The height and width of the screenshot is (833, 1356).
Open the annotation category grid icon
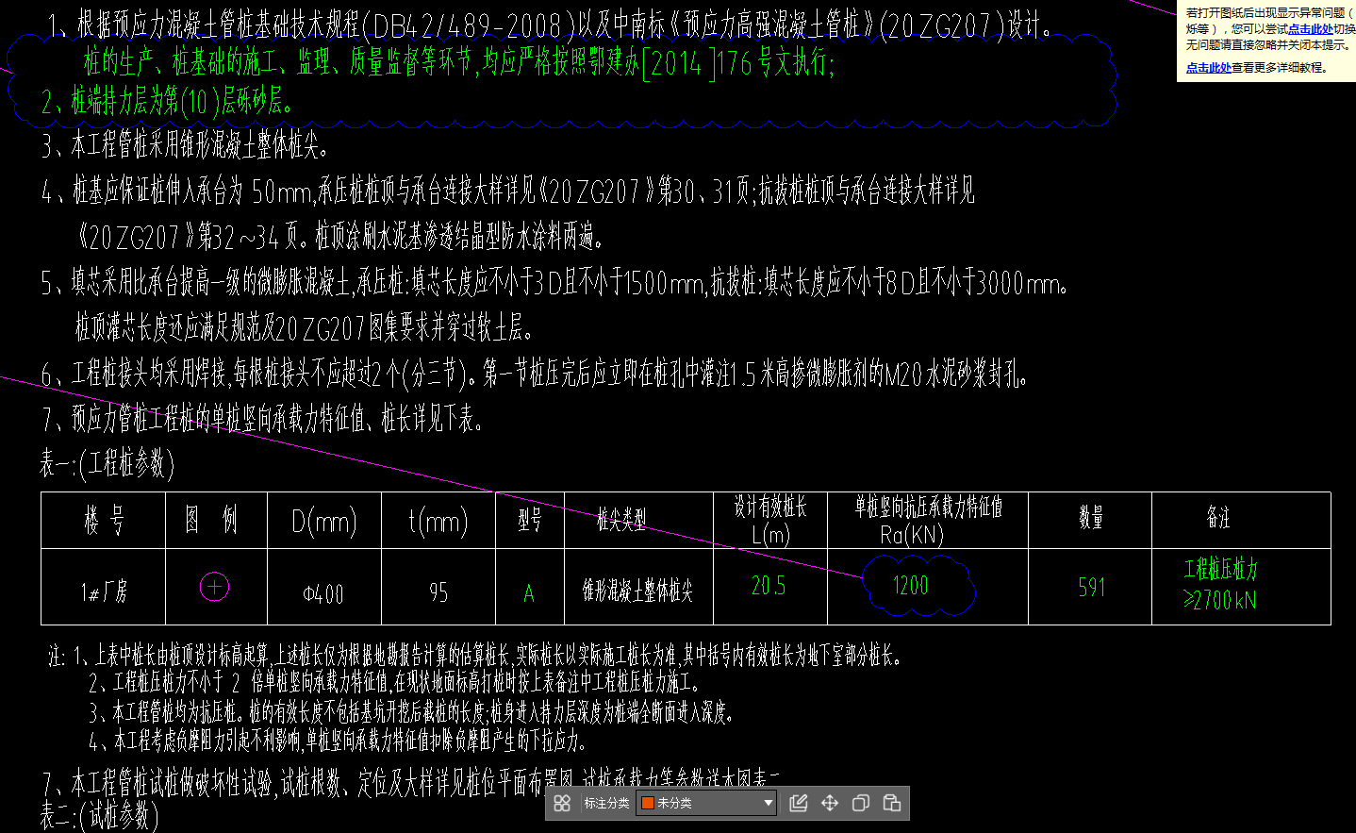coord(562,803)
